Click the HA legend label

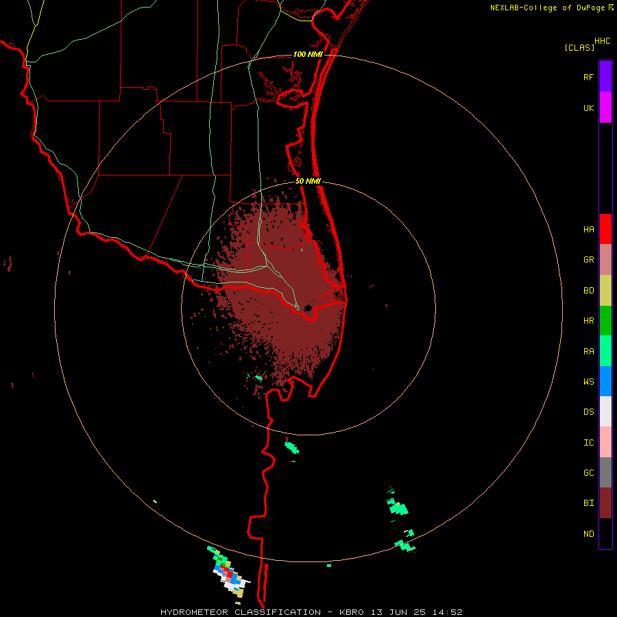point(588,230)
